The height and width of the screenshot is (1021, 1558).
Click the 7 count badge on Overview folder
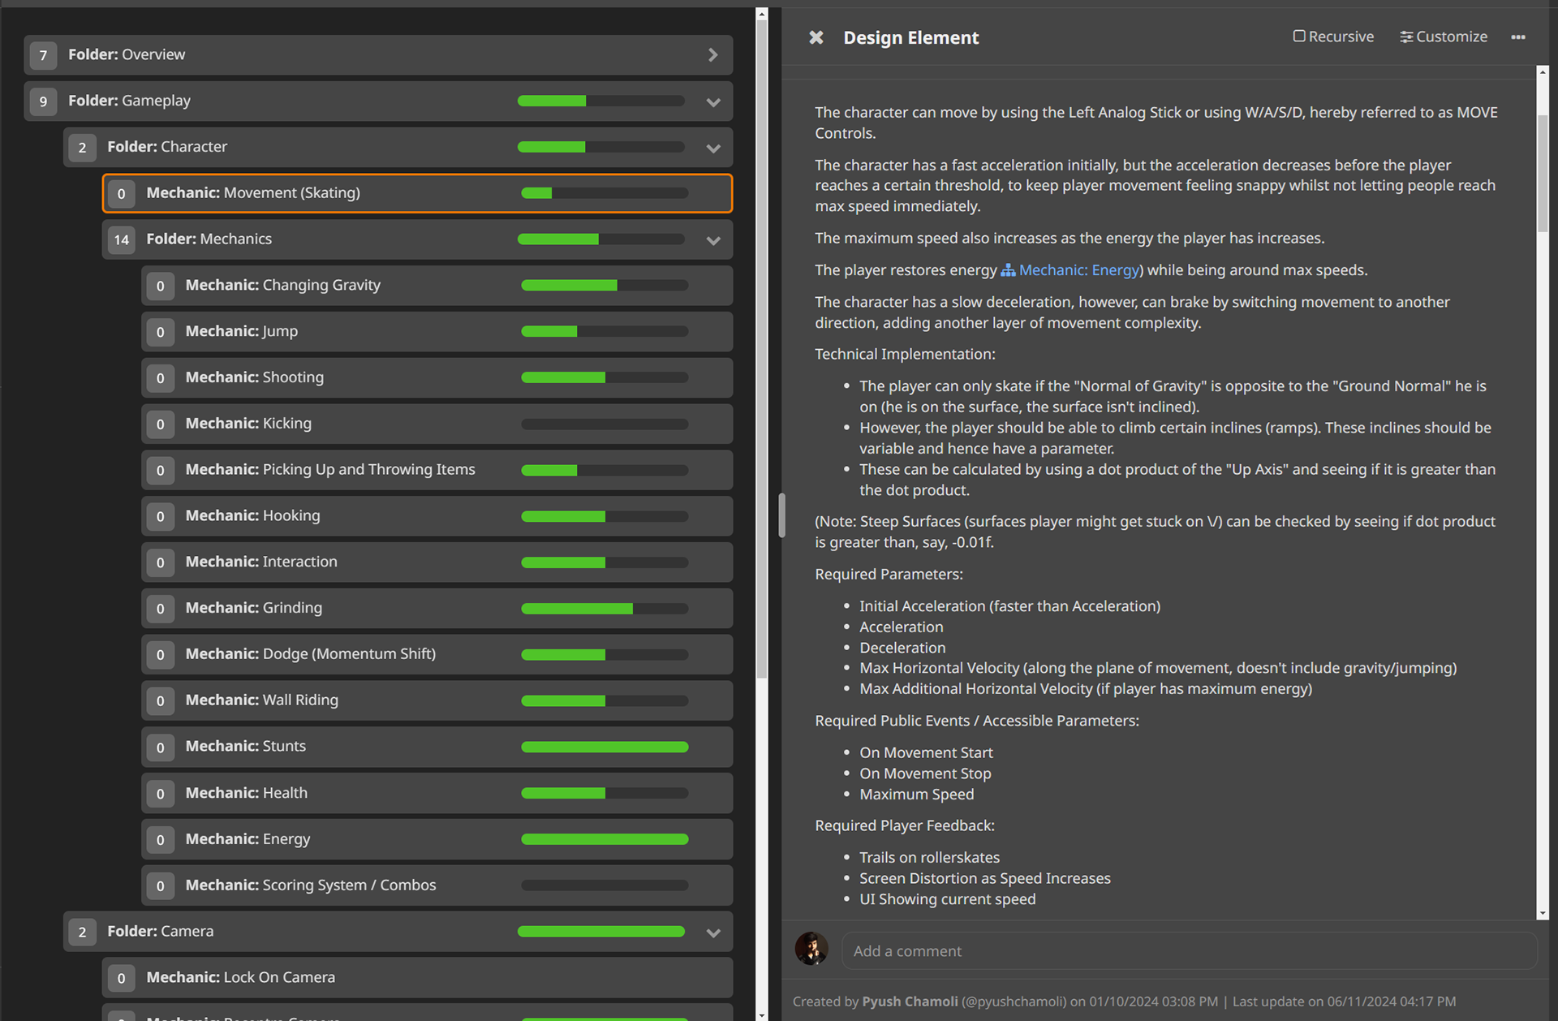(x=43, y=55)
